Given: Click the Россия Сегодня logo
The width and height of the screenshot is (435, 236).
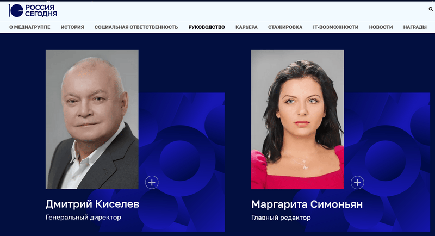Looking at the screenshot, I should (33, 10).
